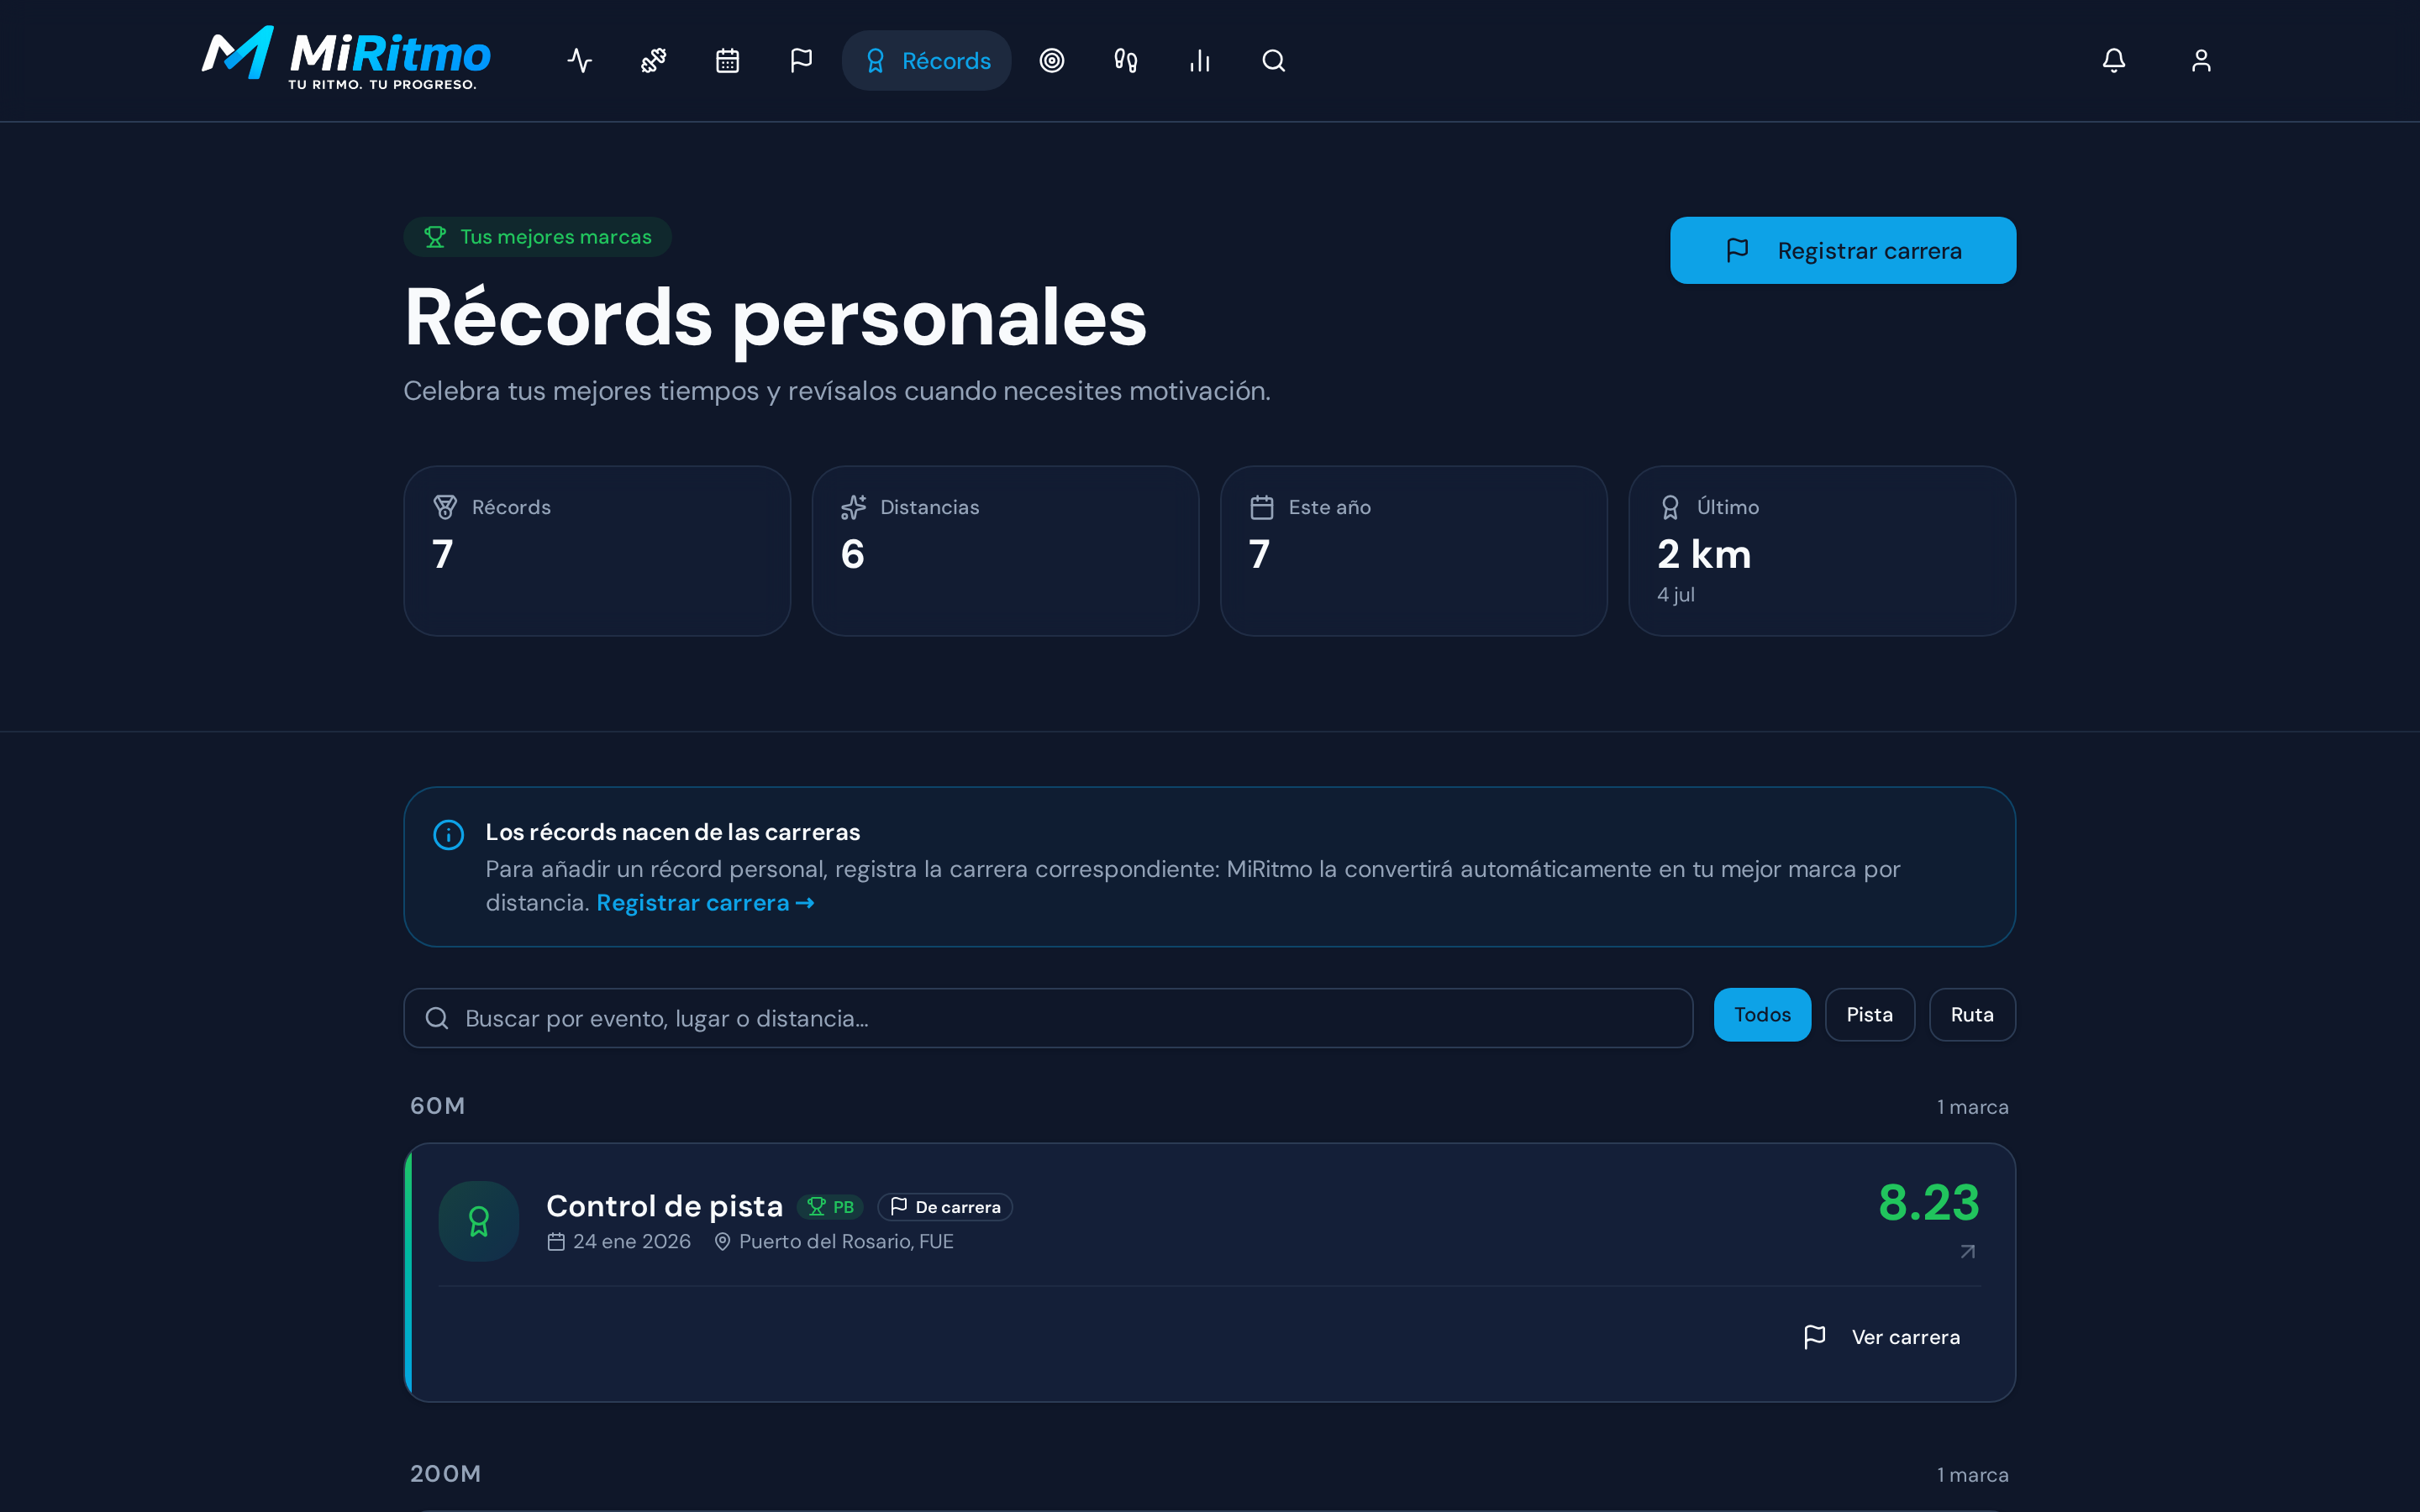Open the search nav icon
The image size is (2420, 1512).
[1274, 61]
